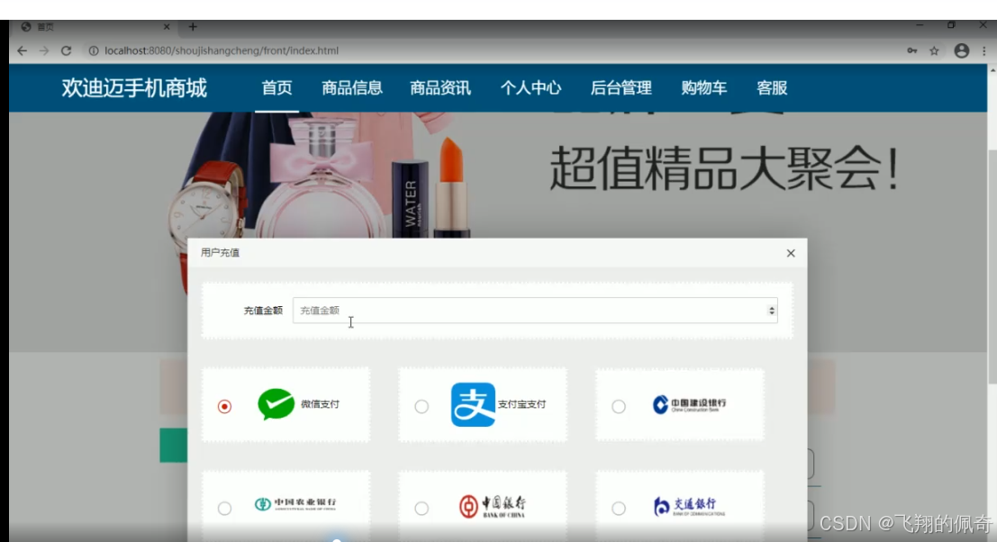997x542 pixels.
Task: Go back with the browser back arrow
Action: [x=23, y=50]
